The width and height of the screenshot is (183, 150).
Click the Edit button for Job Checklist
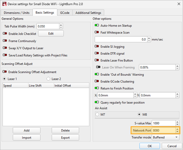pos(51,34)
